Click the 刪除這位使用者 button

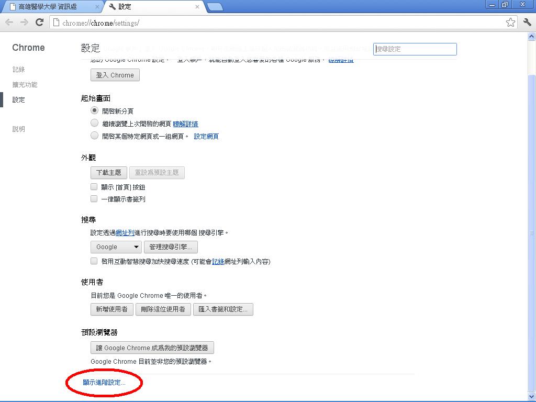(163, 309)
